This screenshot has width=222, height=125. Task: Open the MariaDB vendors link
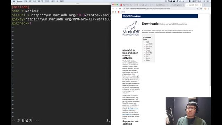click(x=133, y=109)
